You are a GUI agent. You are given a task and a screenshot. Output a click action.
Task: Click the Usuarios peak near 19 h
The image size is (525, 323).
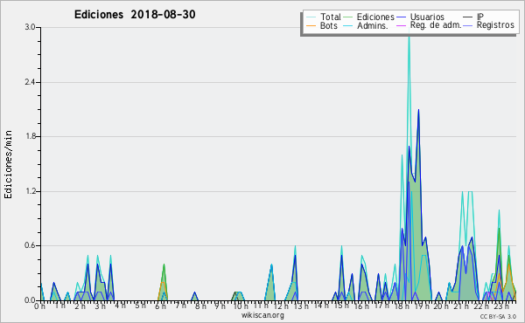[x=418, y=110]
